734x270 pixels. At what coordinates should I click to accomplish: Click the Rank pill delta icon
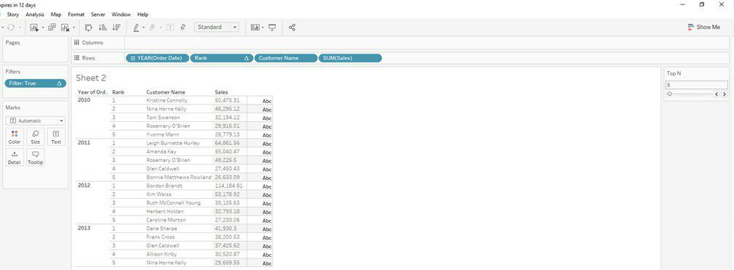pos(246,58)
